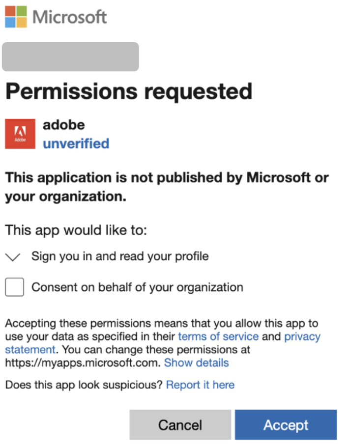Accept the requested permissions
The height and width of the screenshot is (446, 349).
(286, 424)
